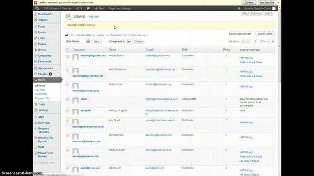Click the Jetpack sidebar icon

(x=36, y=20)
